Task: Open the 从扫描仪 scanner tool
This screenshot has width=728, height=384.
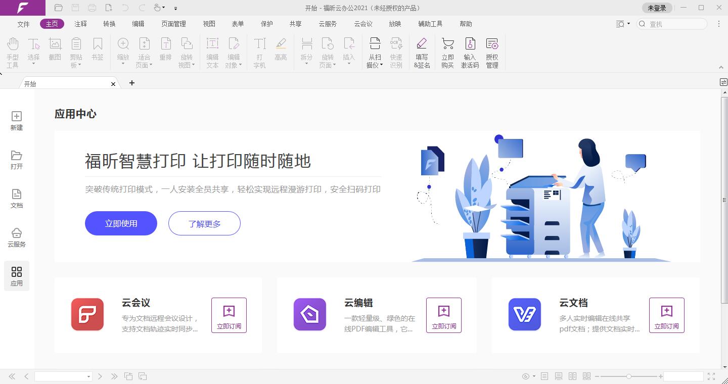Action: pos(375,48)
